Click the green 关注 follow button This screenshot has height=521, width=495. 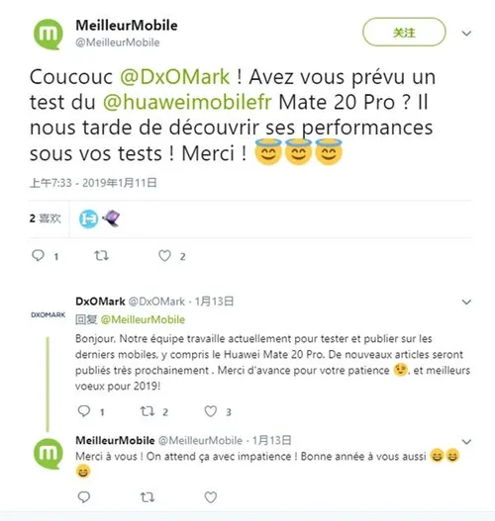404,33
